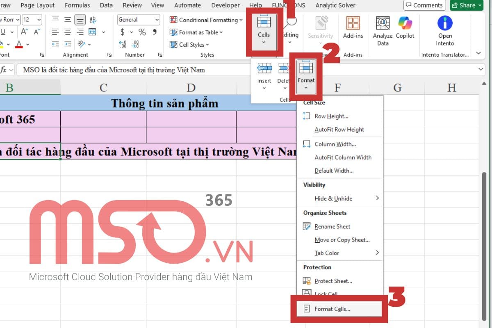Open Conditional Formatting menu

coord(206,20)
